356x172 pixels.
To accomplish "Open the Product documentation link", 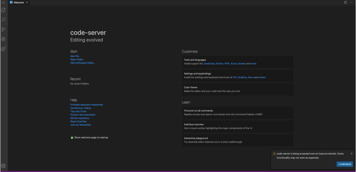I will coord(83,115).
